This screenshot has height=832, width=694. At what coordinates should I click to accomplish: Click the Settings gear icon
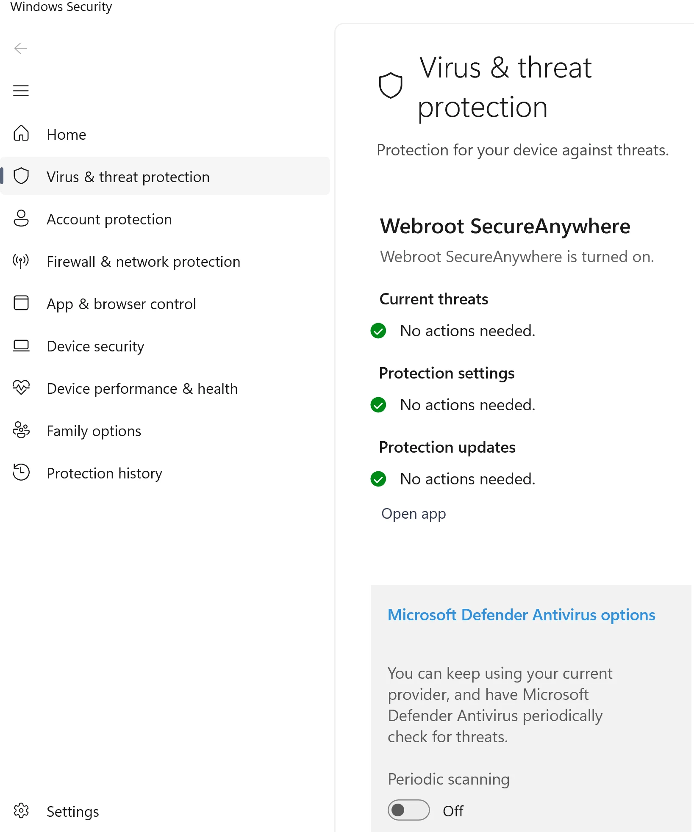click(21, 811)
